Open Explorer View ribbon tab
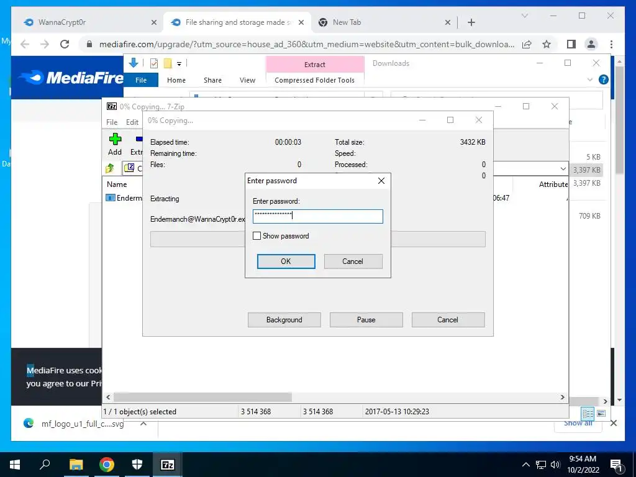 click(x=247, y=80)
